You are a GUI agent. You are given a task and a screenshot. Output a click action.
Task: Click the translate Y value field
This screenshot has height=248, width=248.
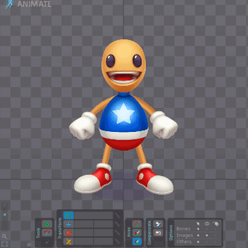tap(104, 224)
